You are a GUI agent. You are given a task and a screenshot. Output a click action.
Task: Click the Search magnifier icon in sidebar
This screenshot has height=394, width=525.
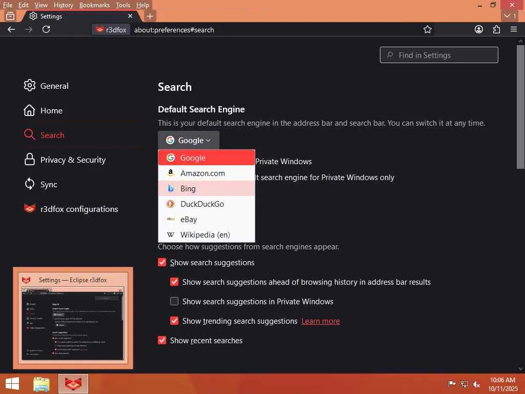[x=29, y=135]
